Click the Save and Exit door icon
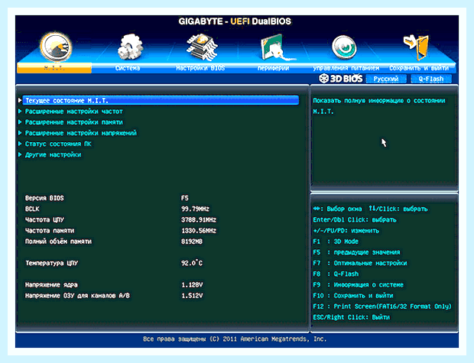Viewport: 474px width, 363px height. [x=417, y=47]
